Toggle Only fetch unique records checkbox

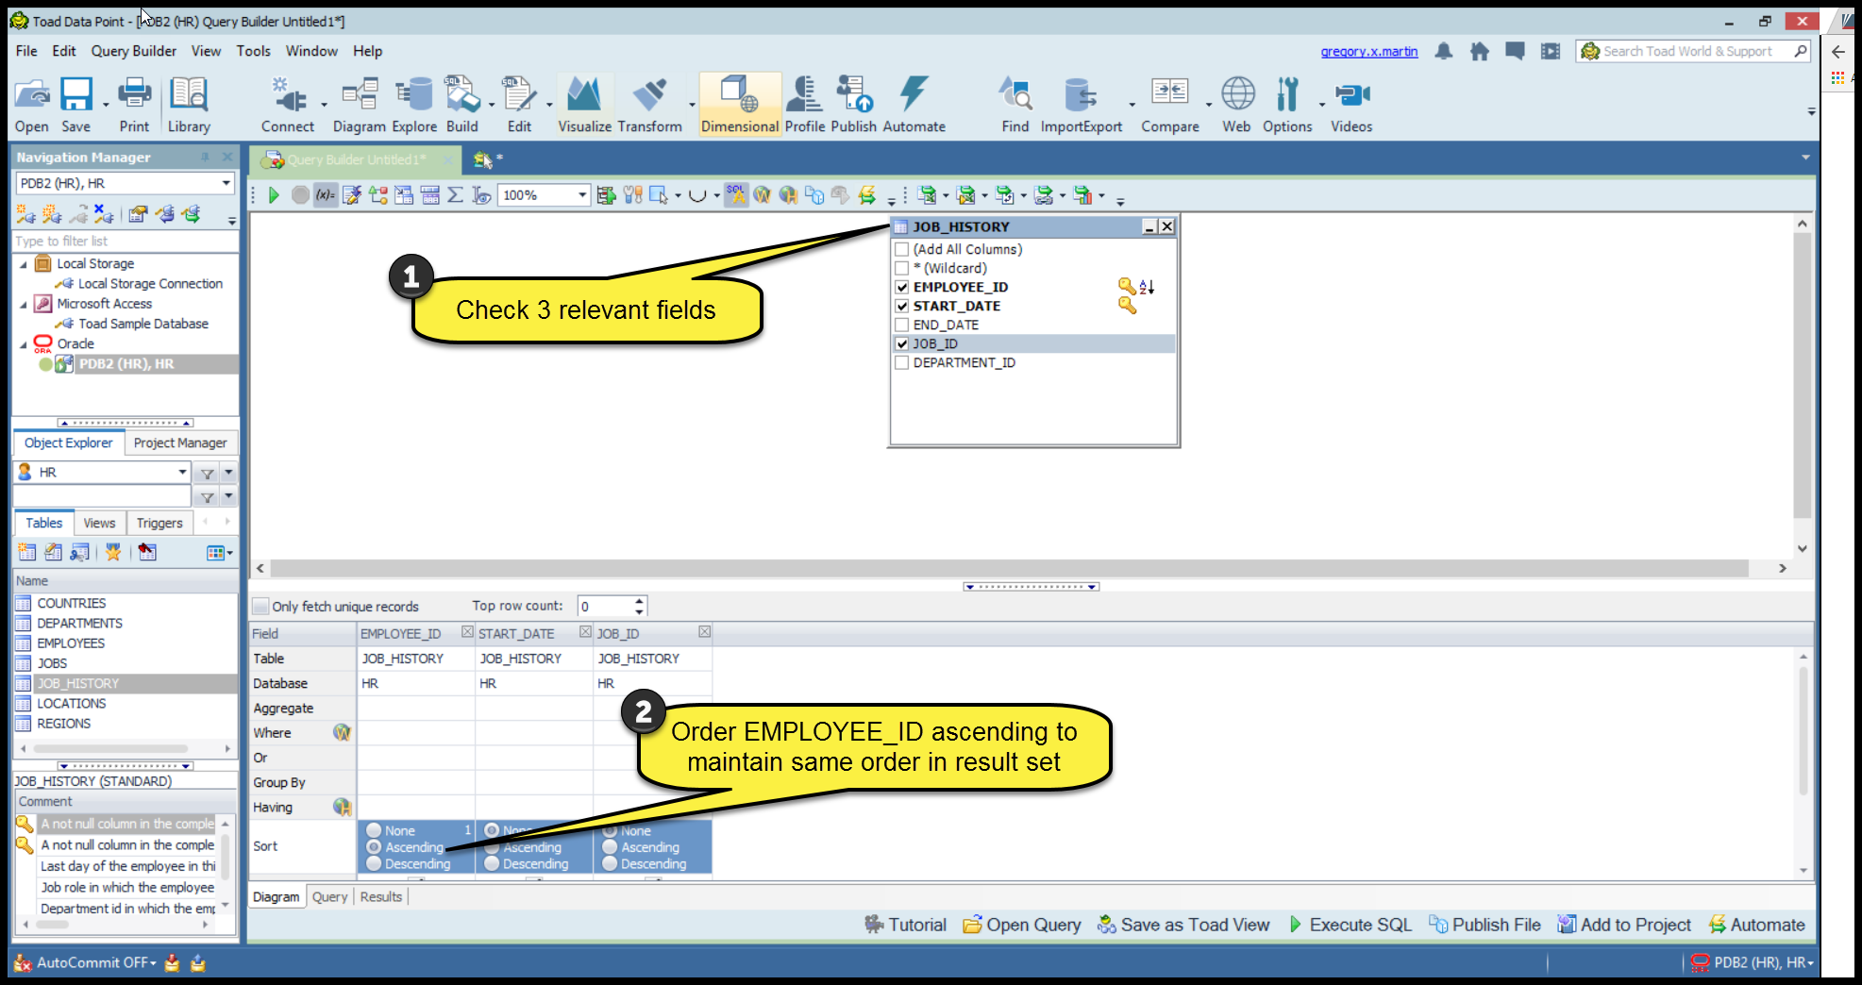coord(260,607)
